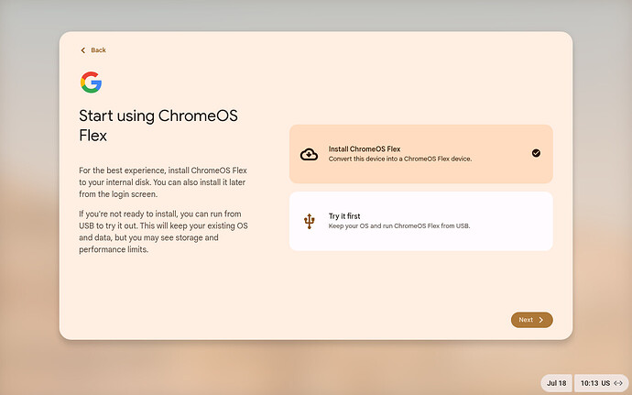The height and width of the screenshot is (395, 632).
Task: Click the Install ChromeOS Flex title text
Action: (365, 148)
